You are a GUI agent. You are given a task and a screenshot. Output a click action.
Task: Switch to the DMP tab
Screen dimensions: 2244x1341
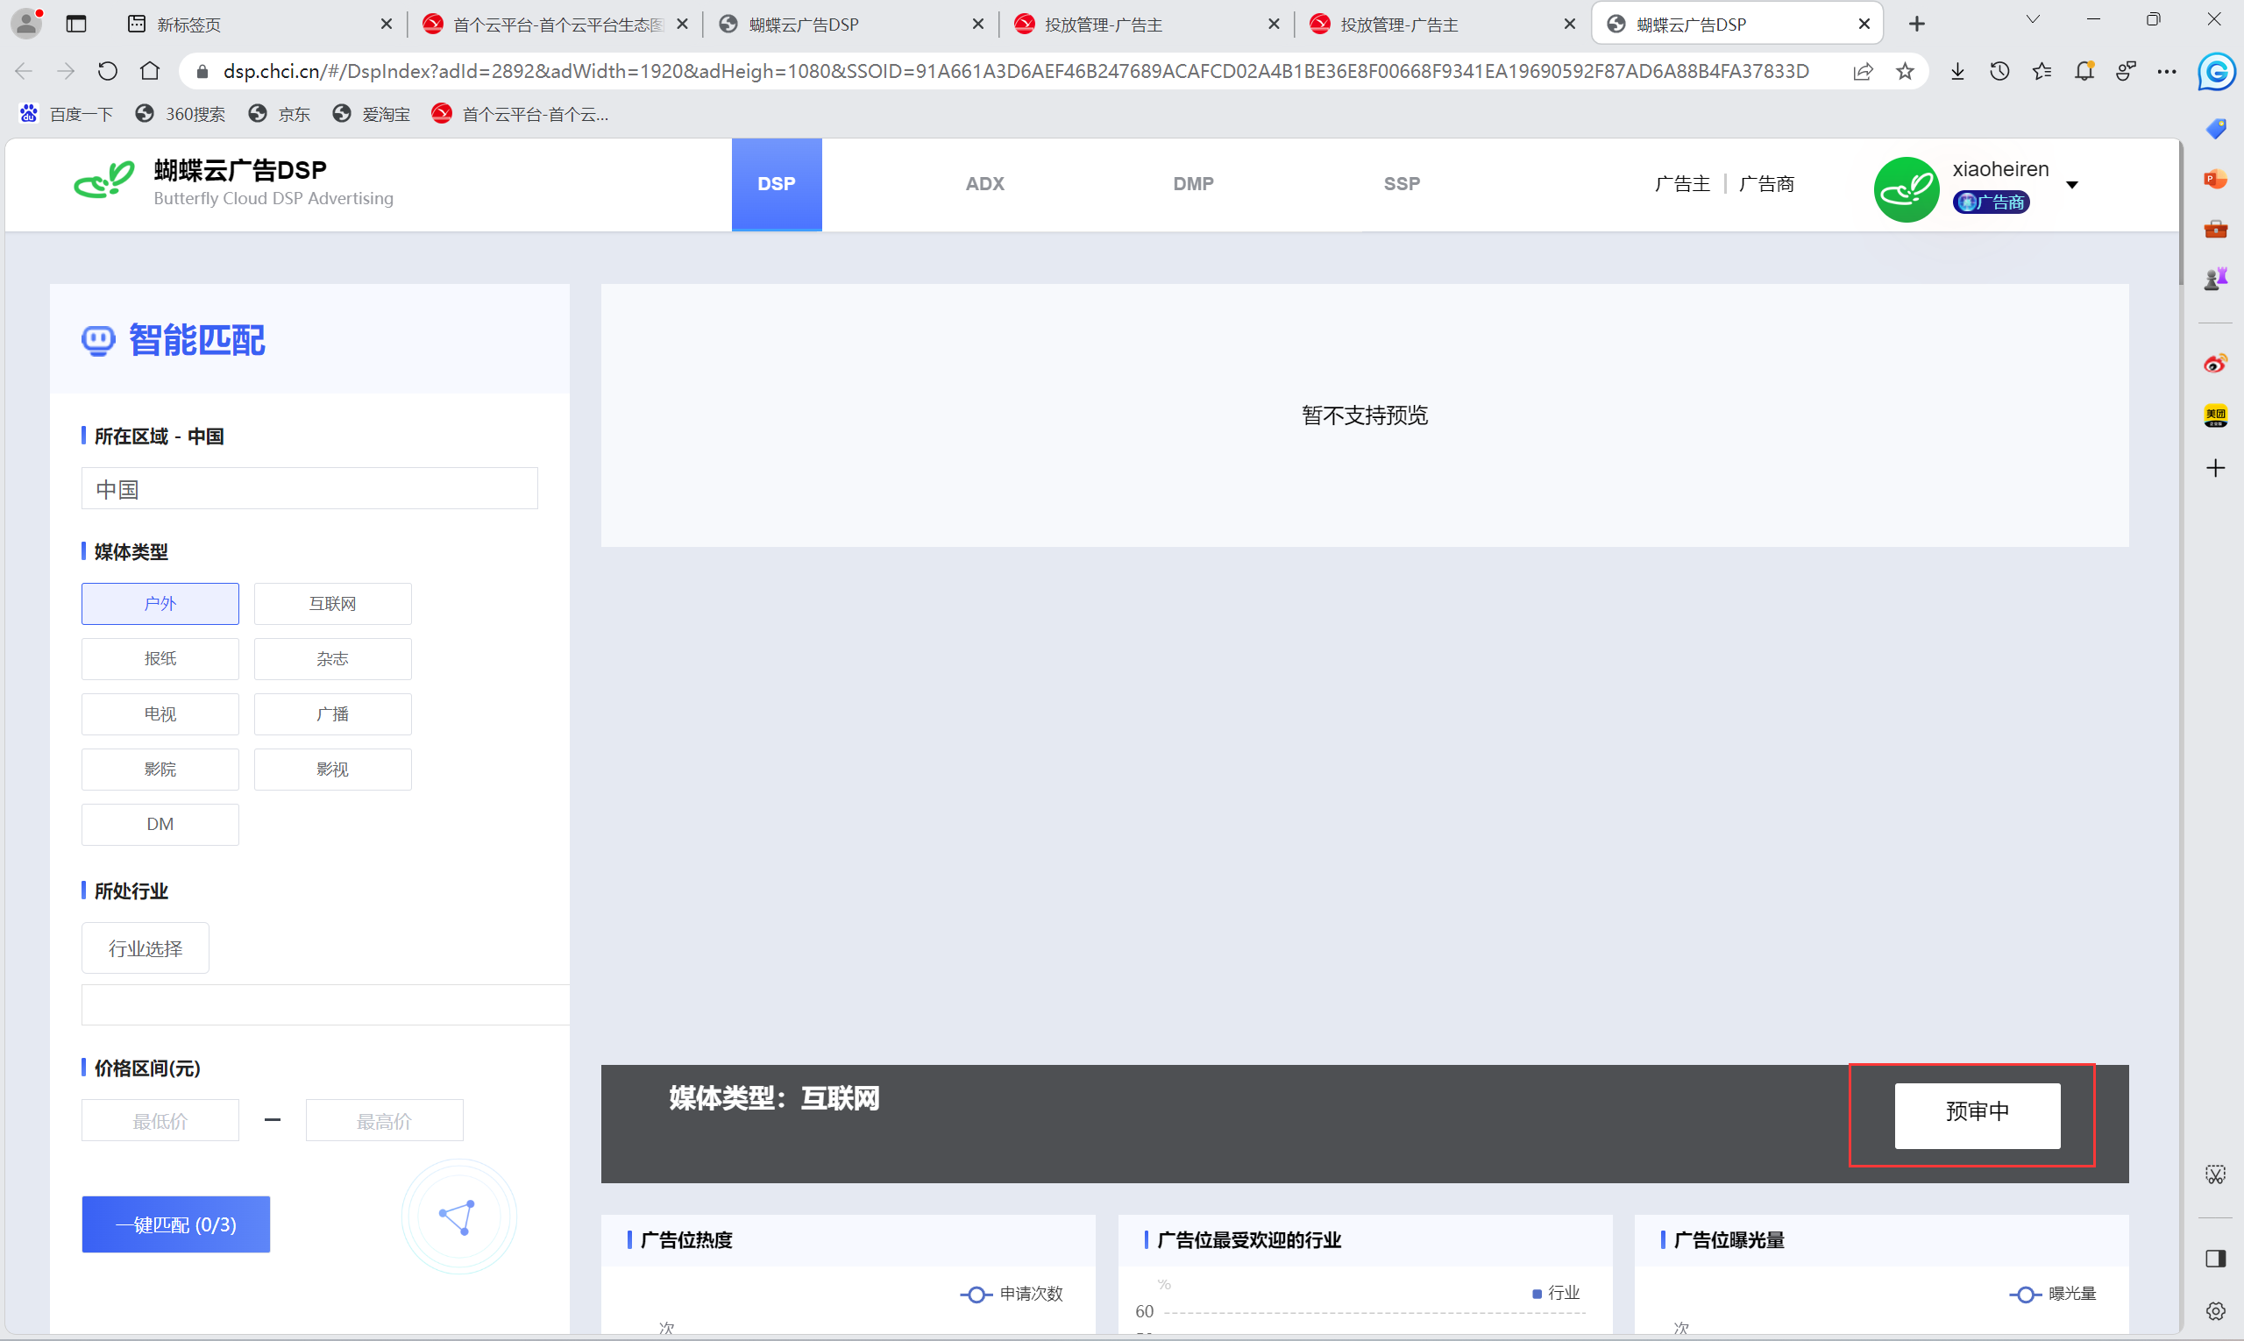(1192, 183)
